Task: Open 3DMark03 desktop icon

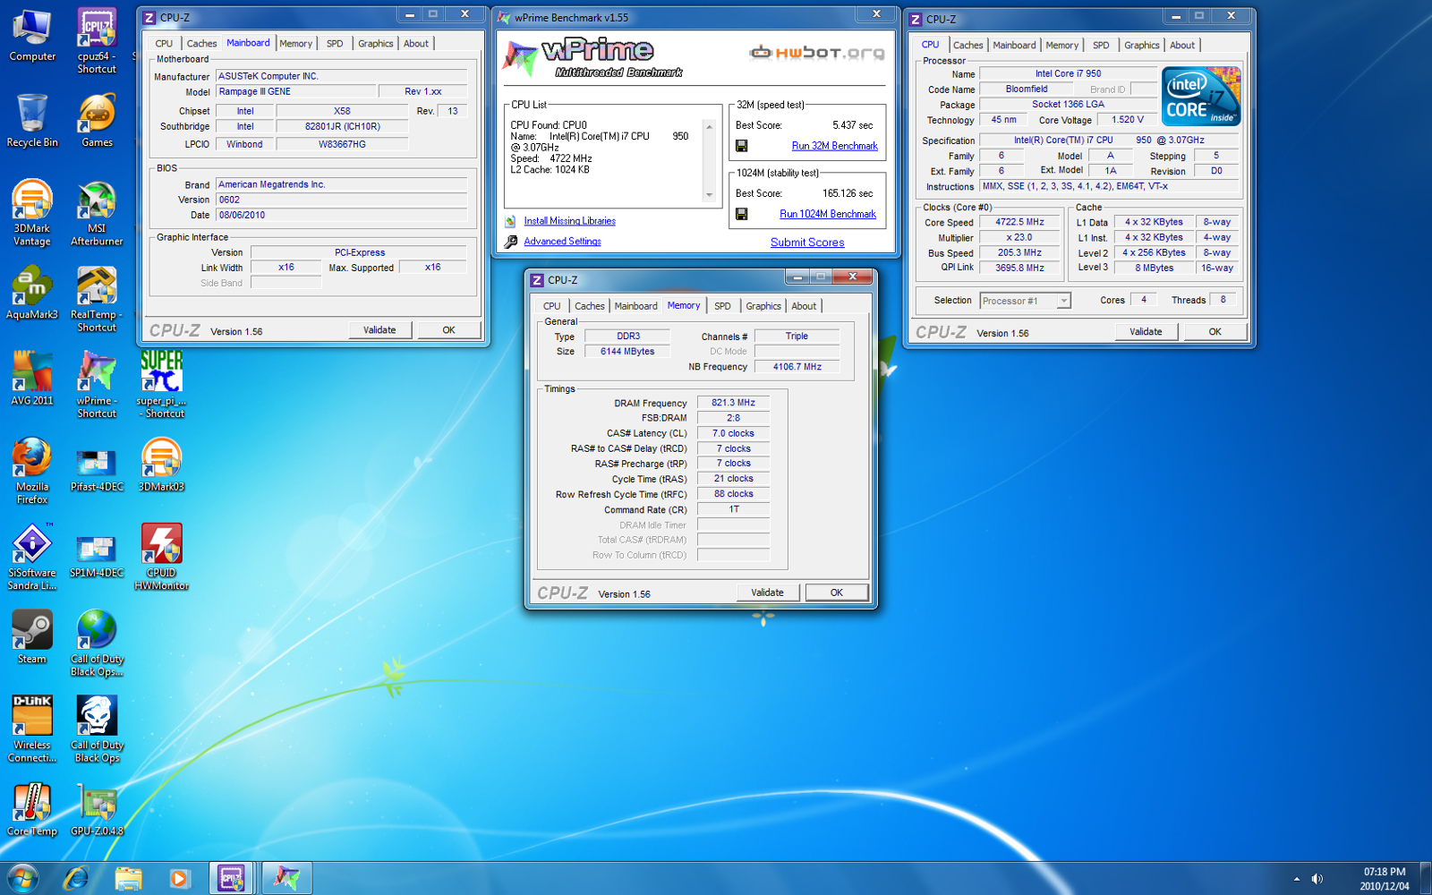Action: (161, 465)
